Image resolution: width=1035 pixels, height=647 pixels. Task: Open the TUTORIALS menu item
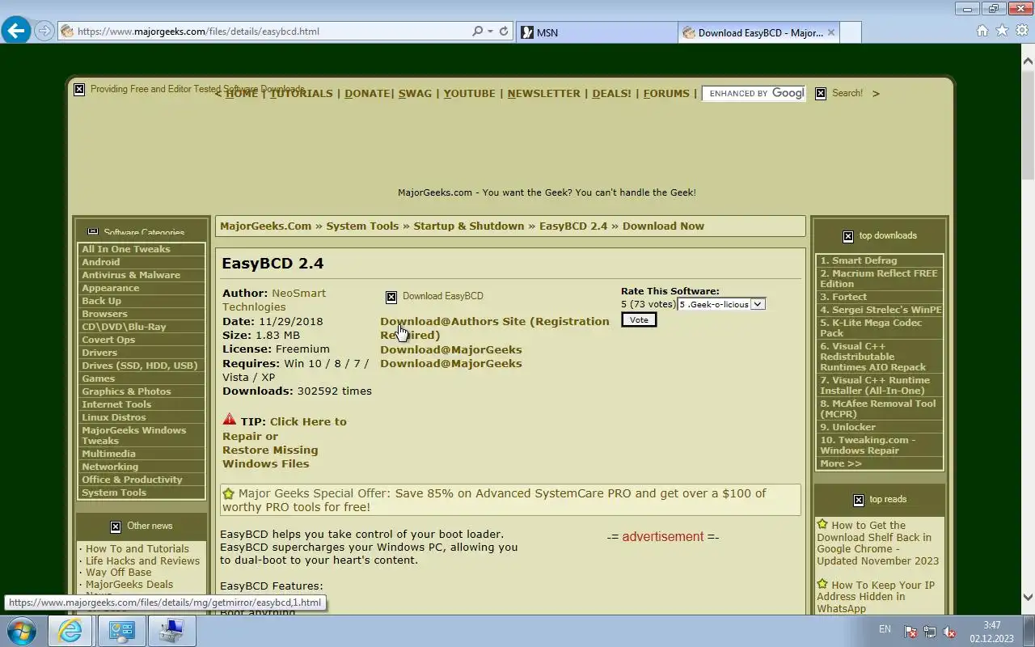point(301,93)
